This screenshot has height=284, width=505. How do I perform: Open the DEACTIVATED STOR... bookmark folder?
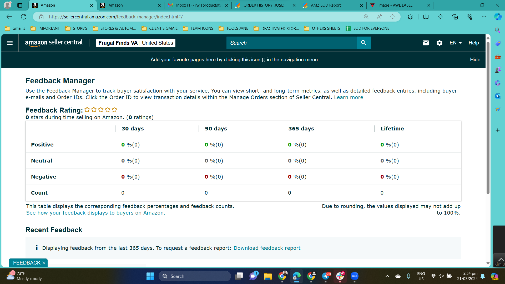276,28
